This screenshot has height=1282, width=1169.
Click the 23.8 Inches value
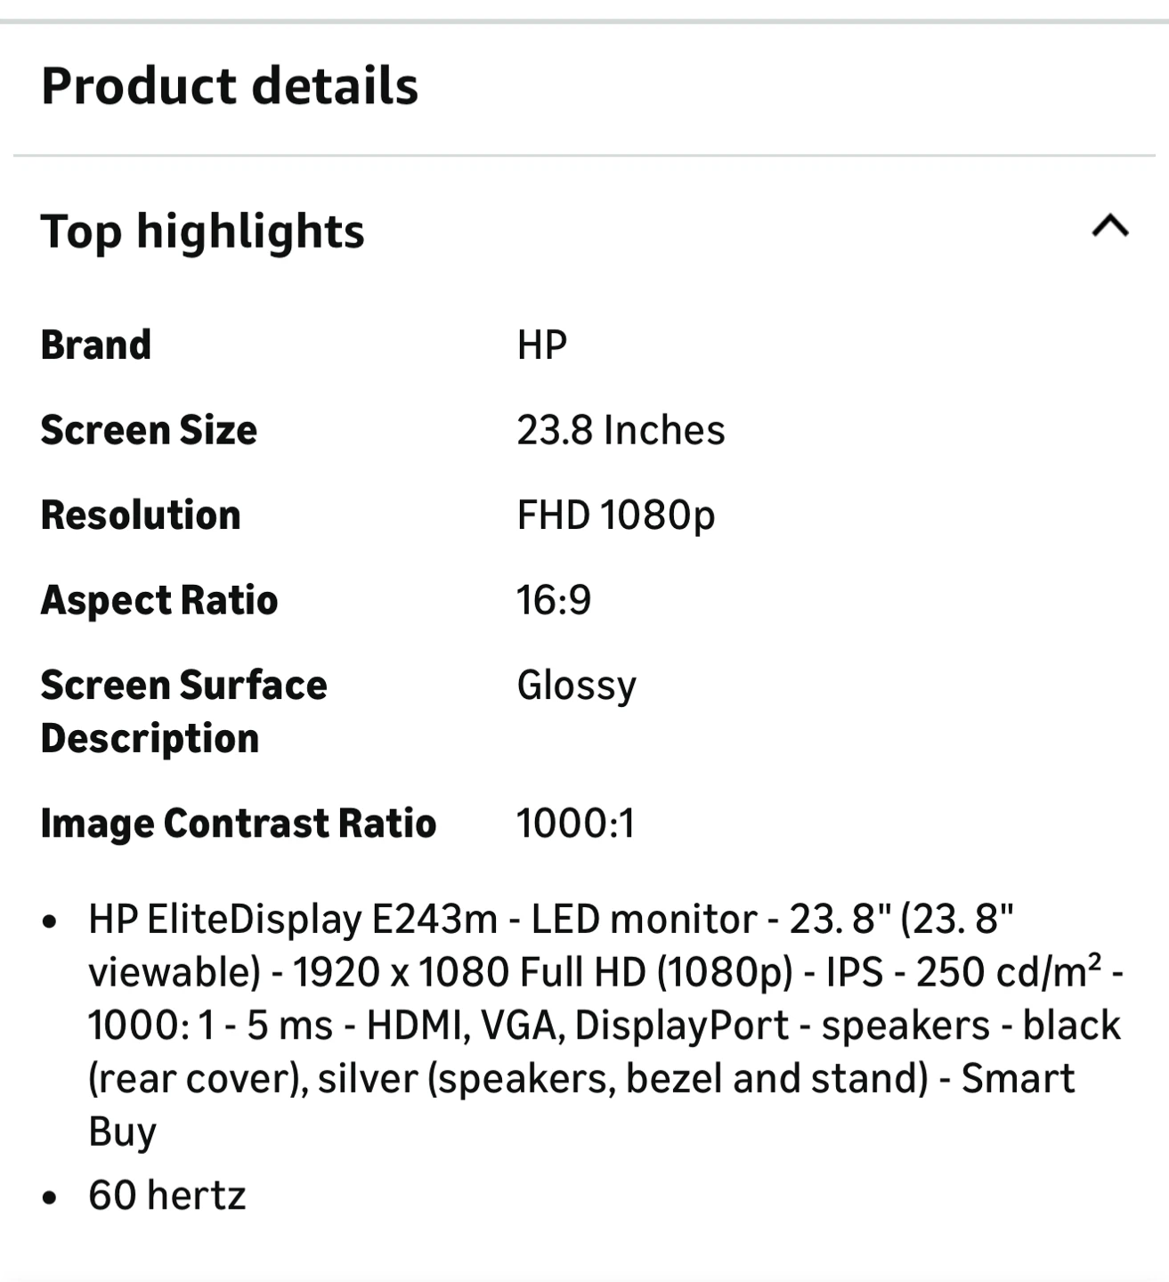[621, 430]
